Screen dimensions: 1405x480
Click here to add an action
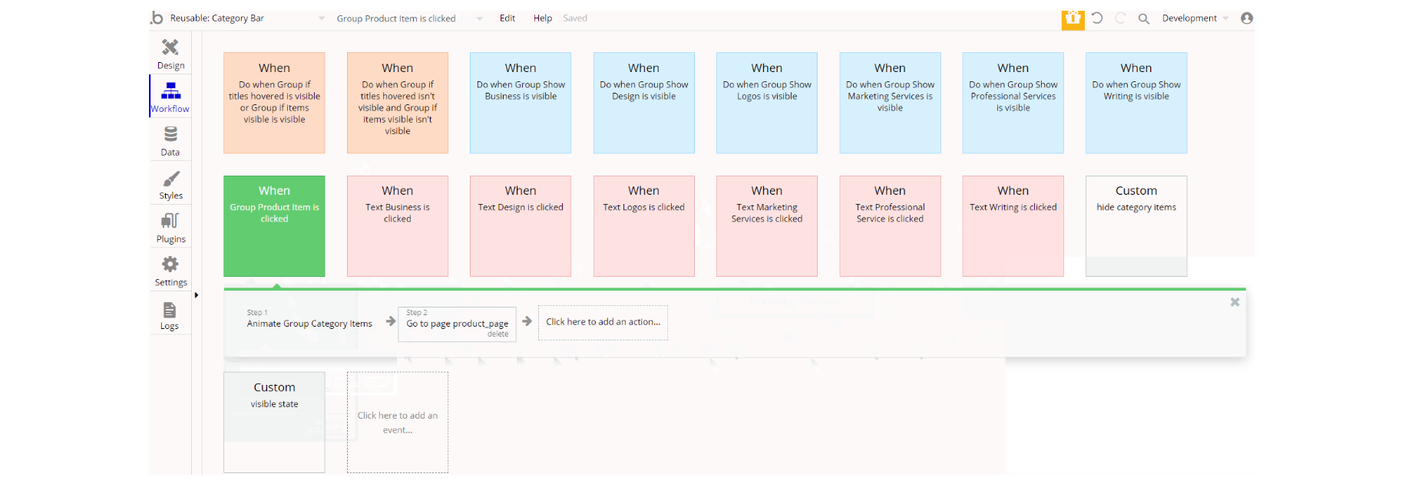tap(603, 322)
